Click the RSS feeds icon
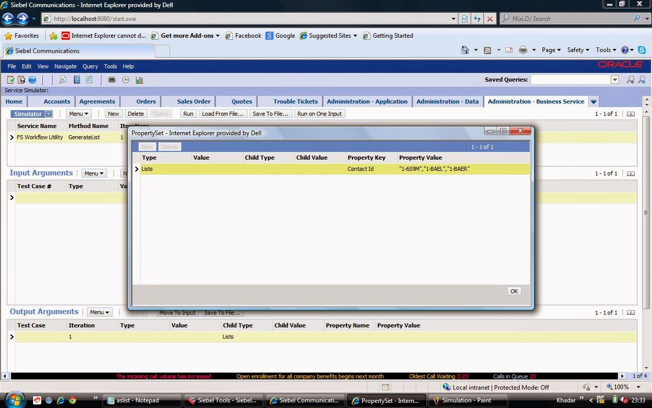Image resolution: width=652 pixels, height=408 pixels. (487, 50)
